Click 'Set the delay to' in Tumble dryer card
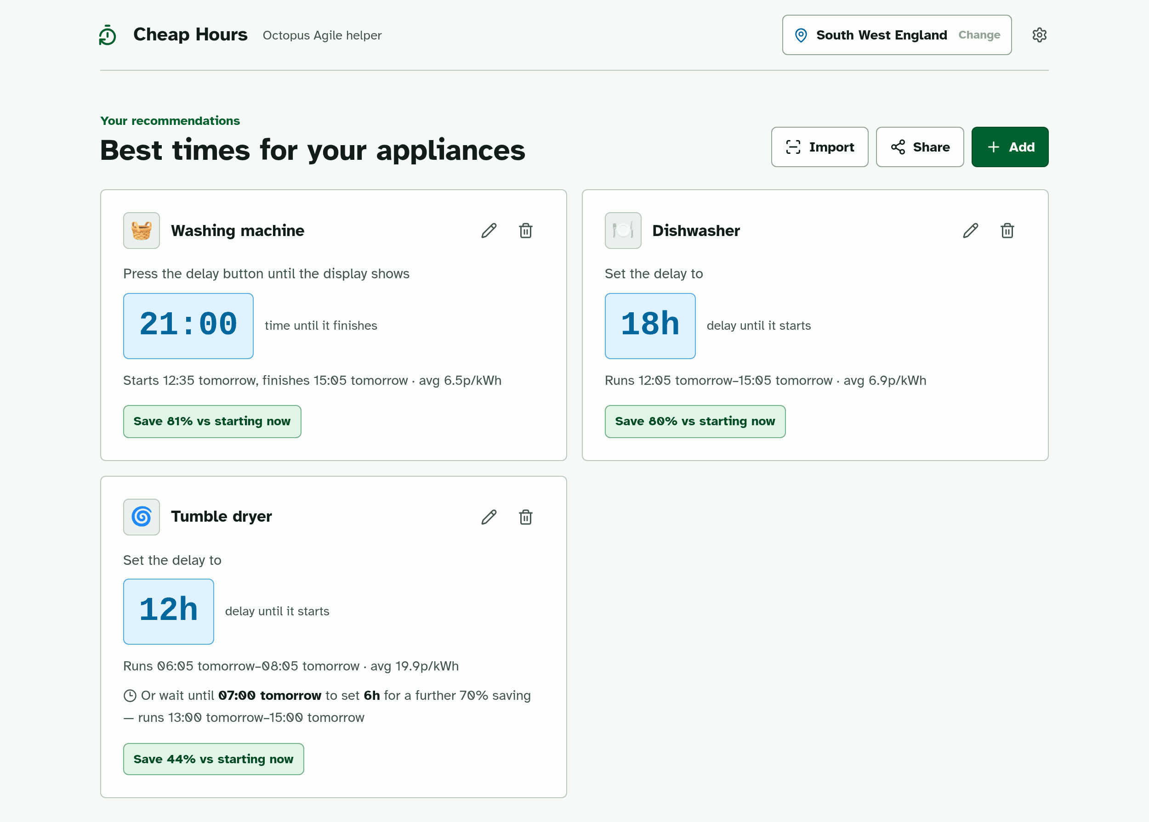Image resolution: width=1149 pixels, height=822 pixels. (172, 560)
